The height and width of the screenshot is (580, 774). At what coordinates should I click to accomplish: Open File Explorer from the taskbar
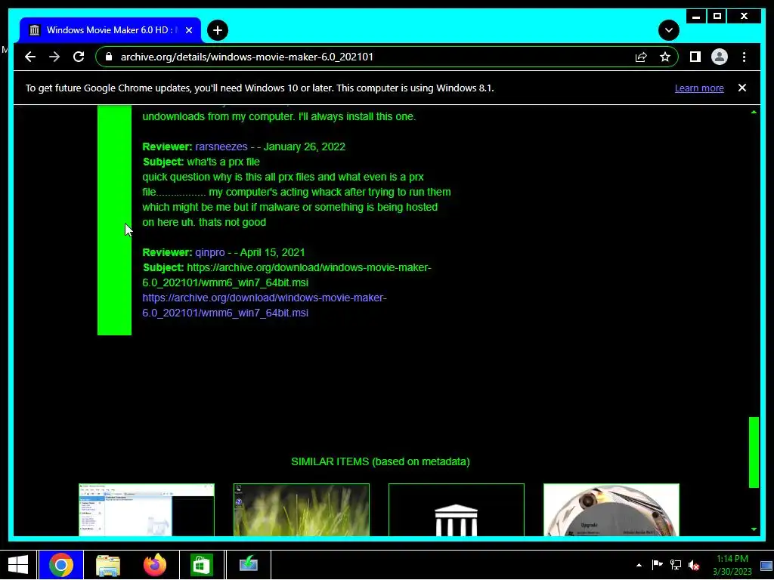pyautogui.click(x=107, y=565)
